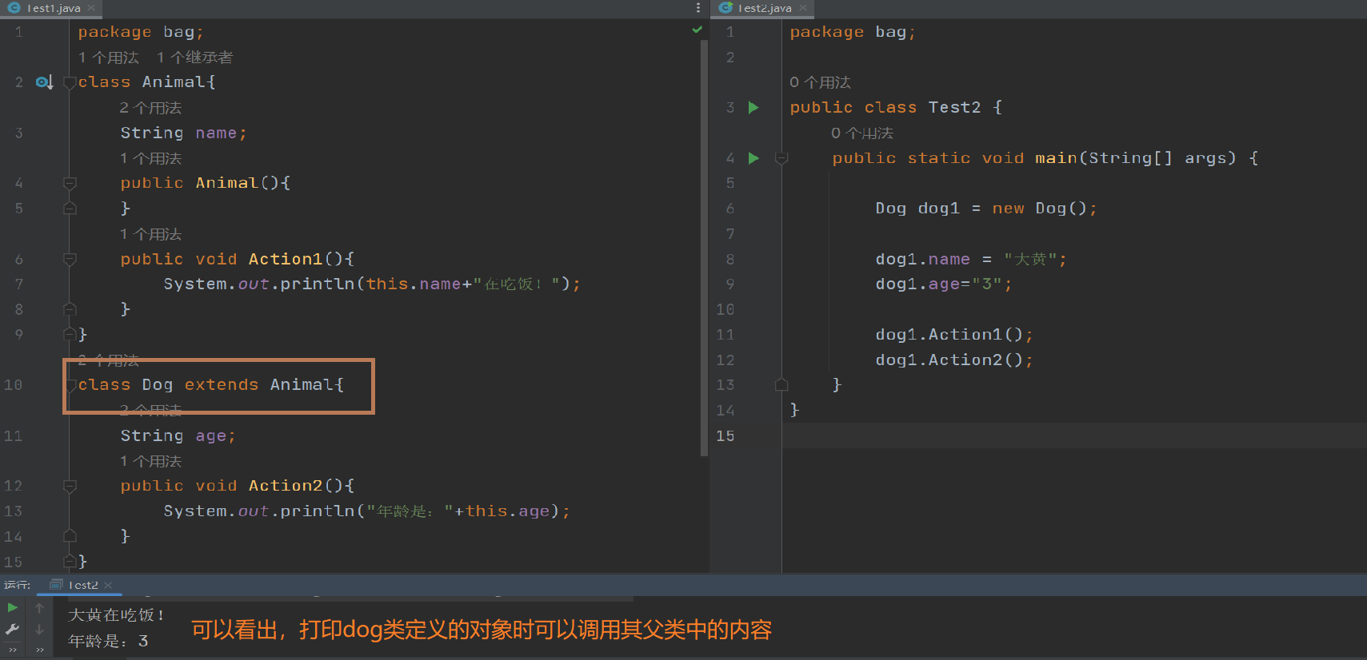1367x660 pixels.
Task: Fold the Action1 method body
Action: [x=70, y=259]
